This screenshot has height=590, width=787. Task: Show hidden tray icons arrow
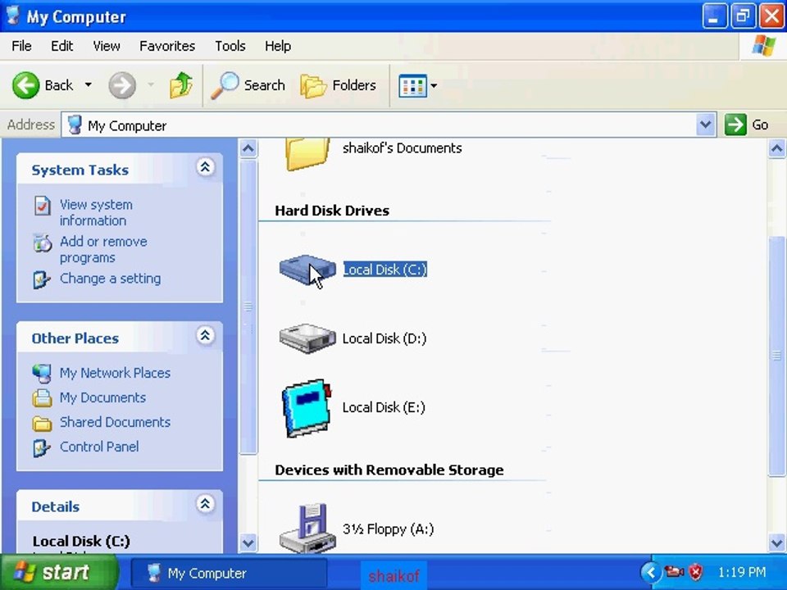coord(650,572)
